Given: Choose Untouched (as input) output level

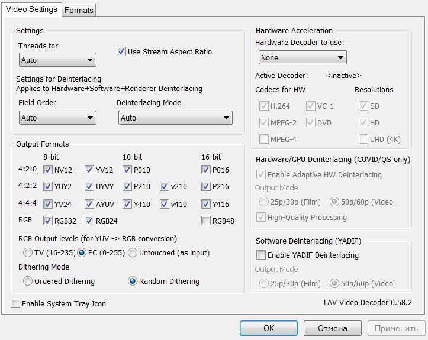Looking at the screenshot, I should pyautogui.click(x=133, y=253).
